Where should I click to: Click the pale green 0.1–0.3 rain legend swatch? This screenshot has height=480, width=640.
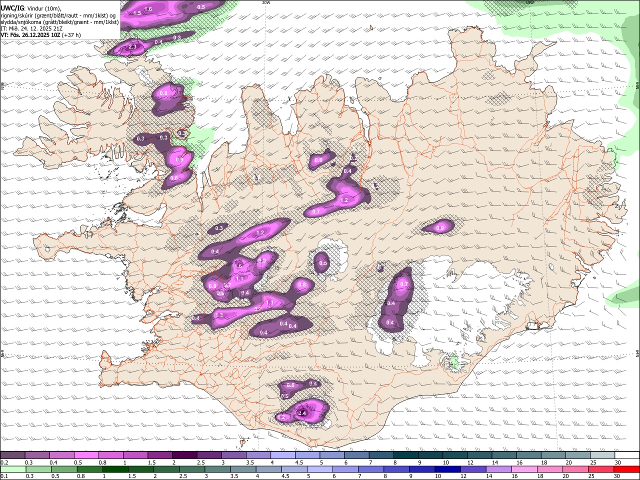point(13,469)
